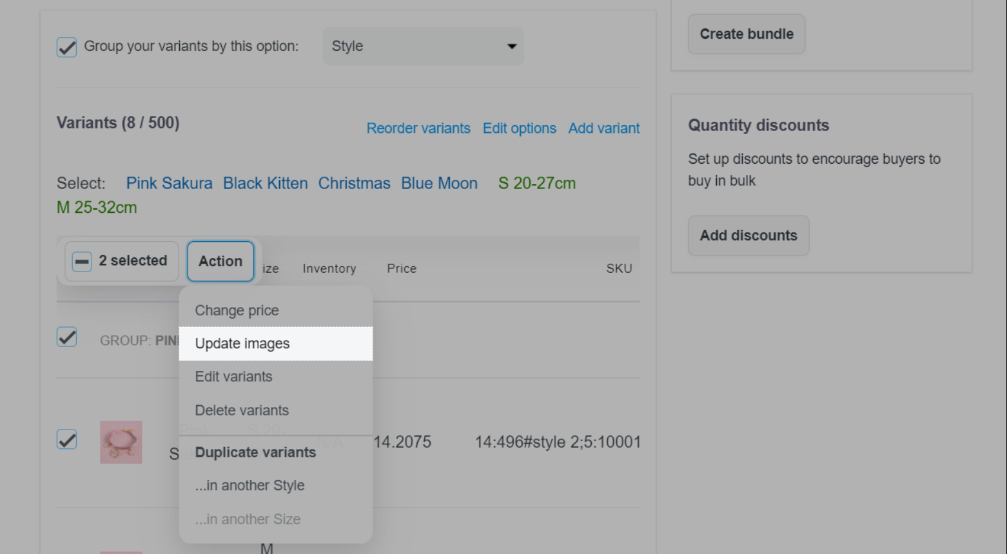Select all M 25-32cm size variants
This screenshot has height=554, width=1007.
[97, 208]
